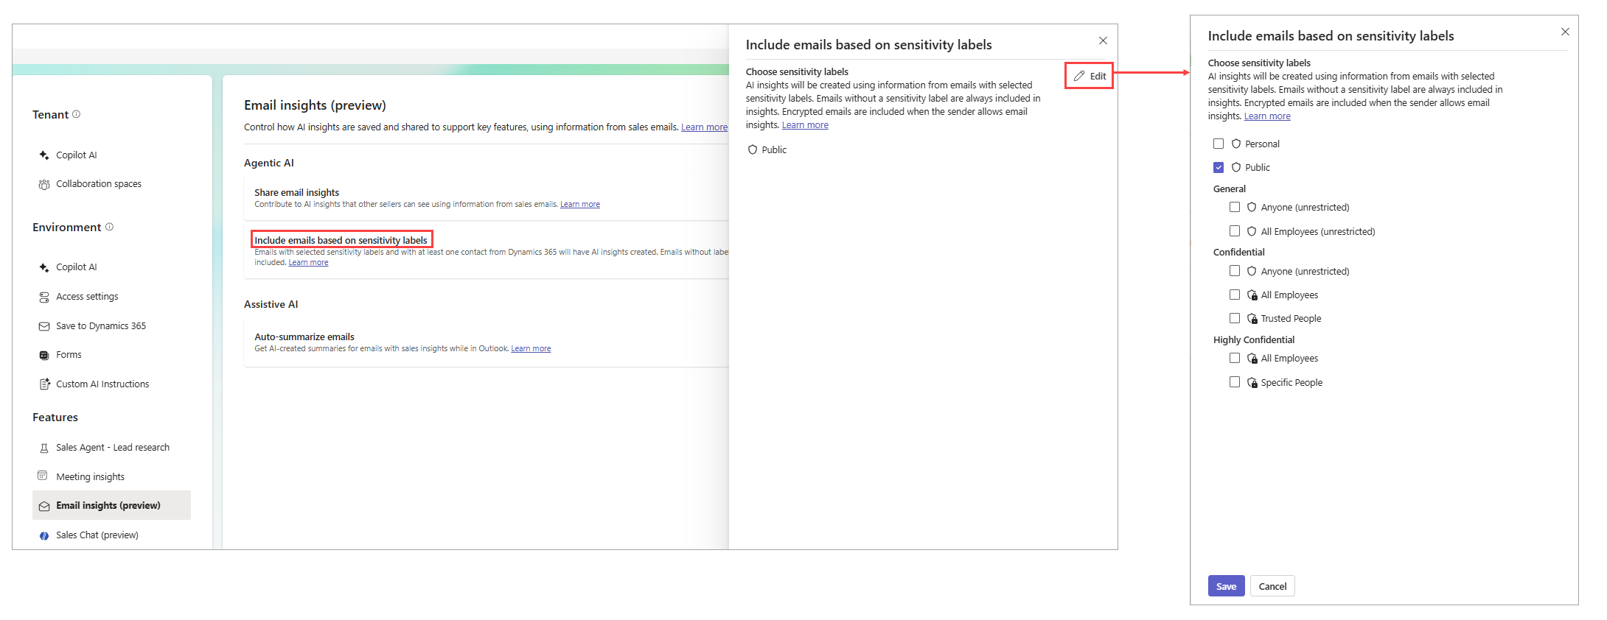Check the Personal sensitivity label checkbox

[x=1219, y=144]
